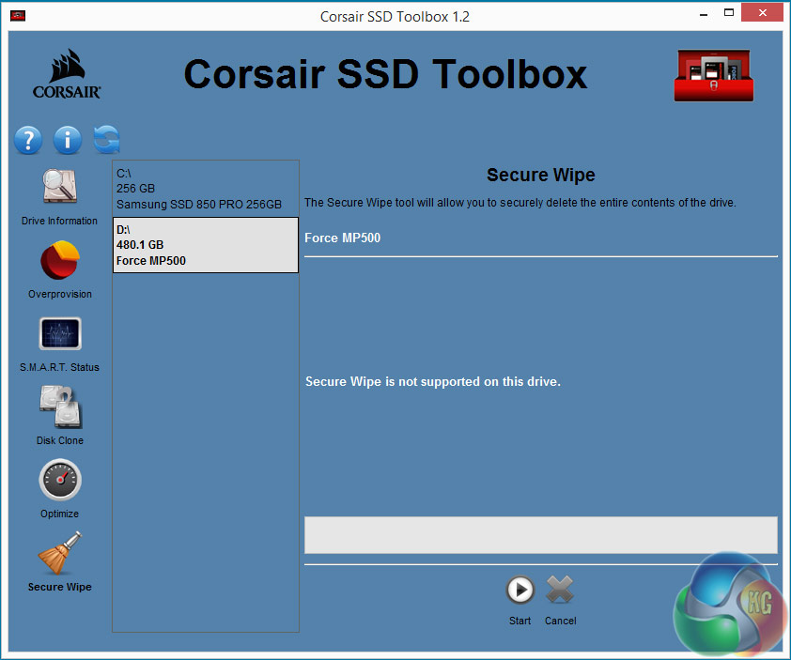Image resolution: width=791 pixels, height=660 pixels.
Task: Open the Drive Information tool
Action: [59, 189]
